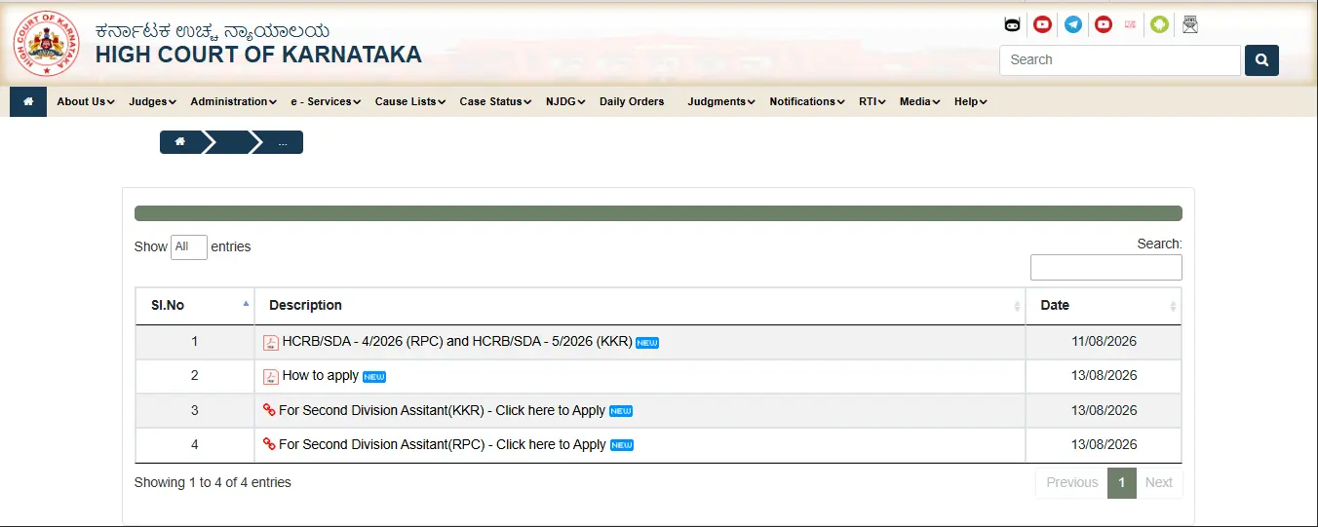This screenshot has width=1318, height=527.
Task: Expand the Cause Lists menu
Action: pos(409,101)
